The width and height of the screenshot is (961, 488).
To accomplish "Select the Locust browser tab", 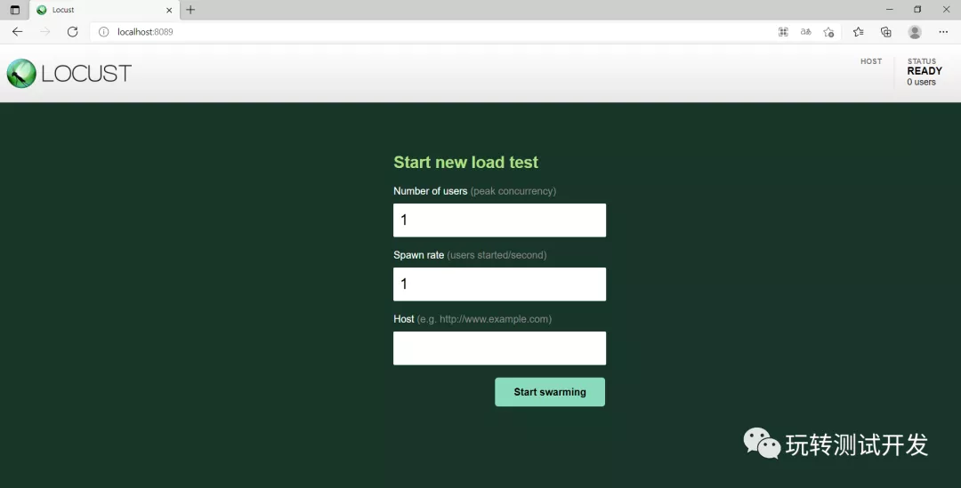I will [104, 10].
